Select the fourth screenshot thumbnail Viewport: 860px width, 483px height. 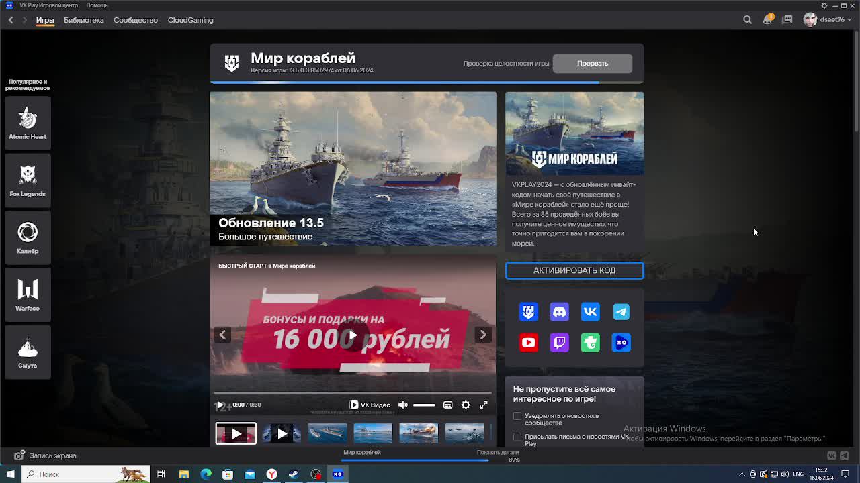coord(373,433)
